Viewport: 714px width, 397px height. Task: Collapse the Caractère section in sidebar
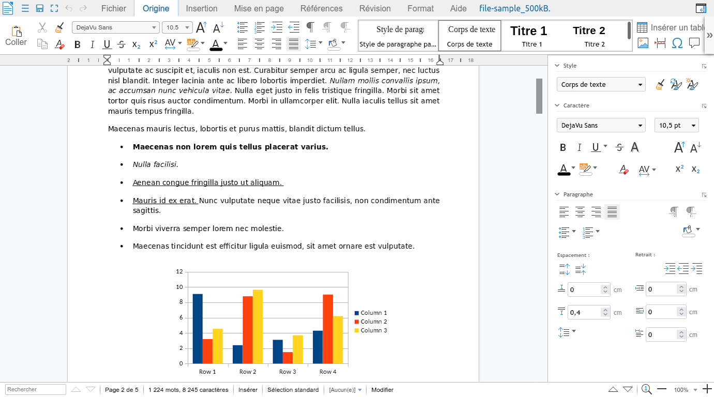[557, 105]
